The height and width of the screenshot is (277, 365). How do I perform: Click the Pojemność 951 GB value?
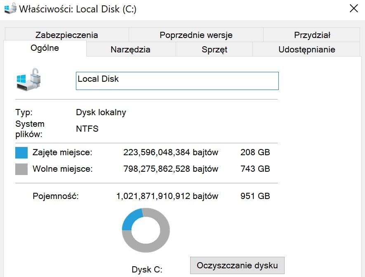click(x=255, y=196)
